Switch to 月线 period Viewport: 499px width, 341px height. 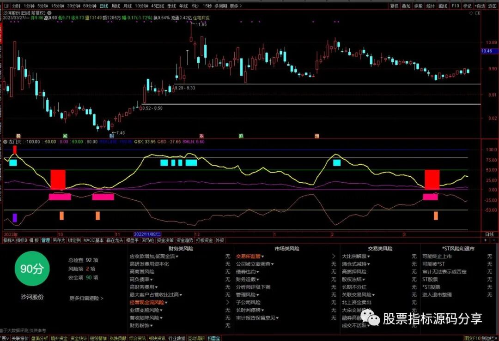[128, 6]
